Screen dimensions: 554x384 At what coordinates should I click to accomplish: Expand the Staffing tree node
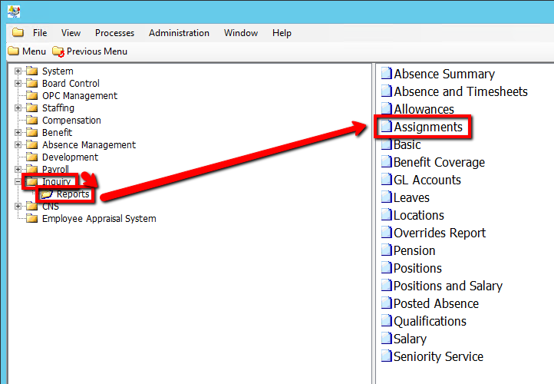[18, 108]
